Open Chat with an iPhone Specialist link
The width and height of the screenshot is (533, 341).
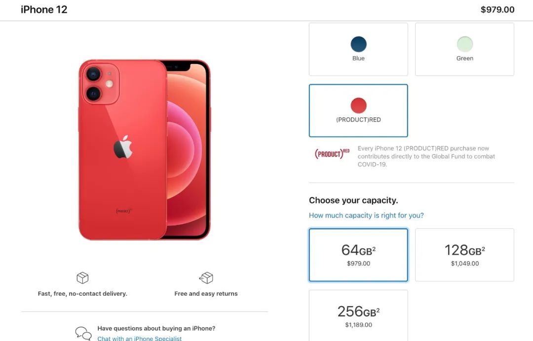139,338
